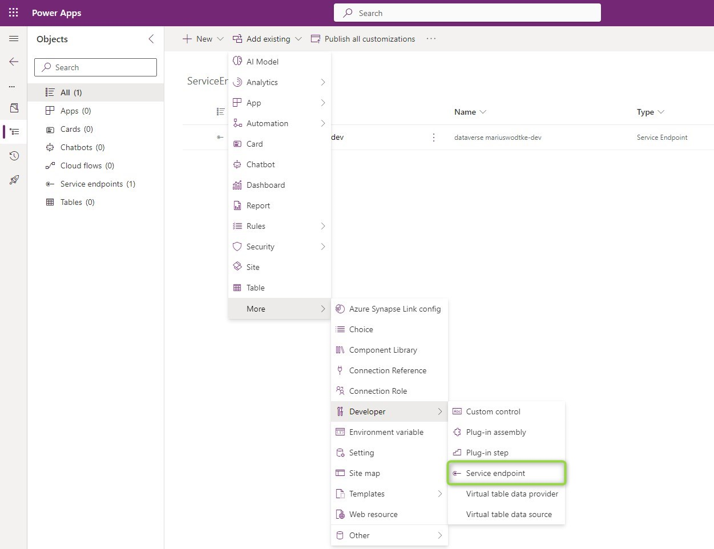Collapse the Objects panel chevron

[x=151, y=39]
